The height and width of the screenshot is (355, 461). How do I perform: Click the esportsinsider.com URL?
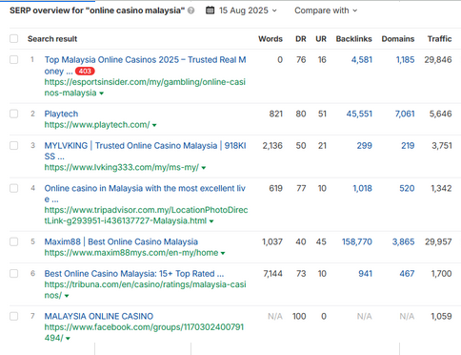pyautogui.click(x=145, y=87)
